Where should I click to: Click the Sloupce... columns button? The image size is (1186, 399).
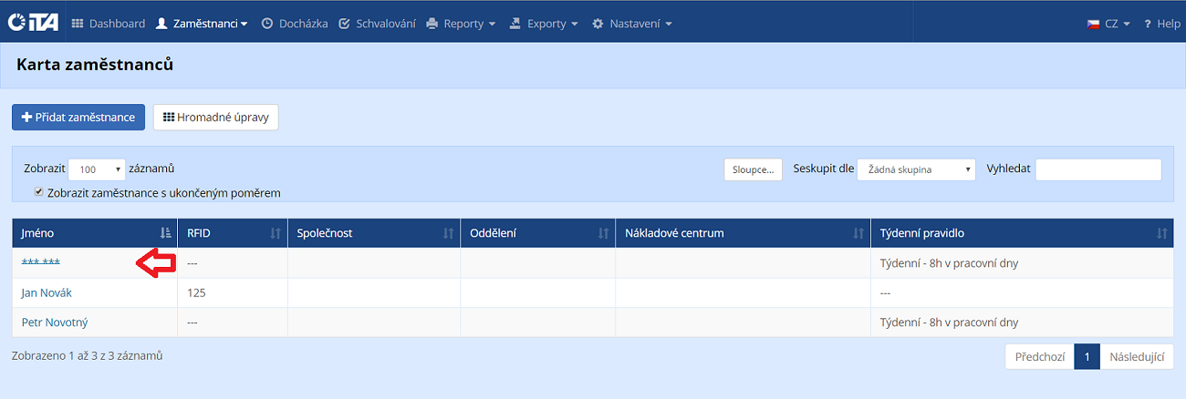click(753, 169)
